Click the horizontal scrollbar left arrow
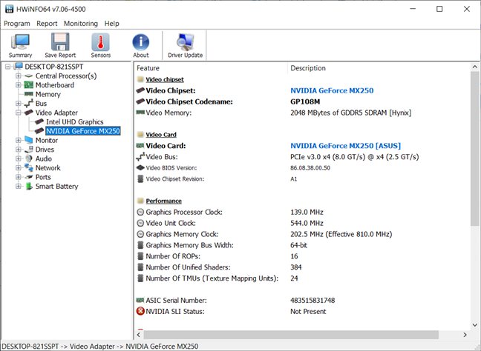The image size is (481, 351). [139, 335]
